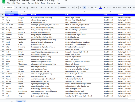Open the Sheets home logo

[4, 2]
